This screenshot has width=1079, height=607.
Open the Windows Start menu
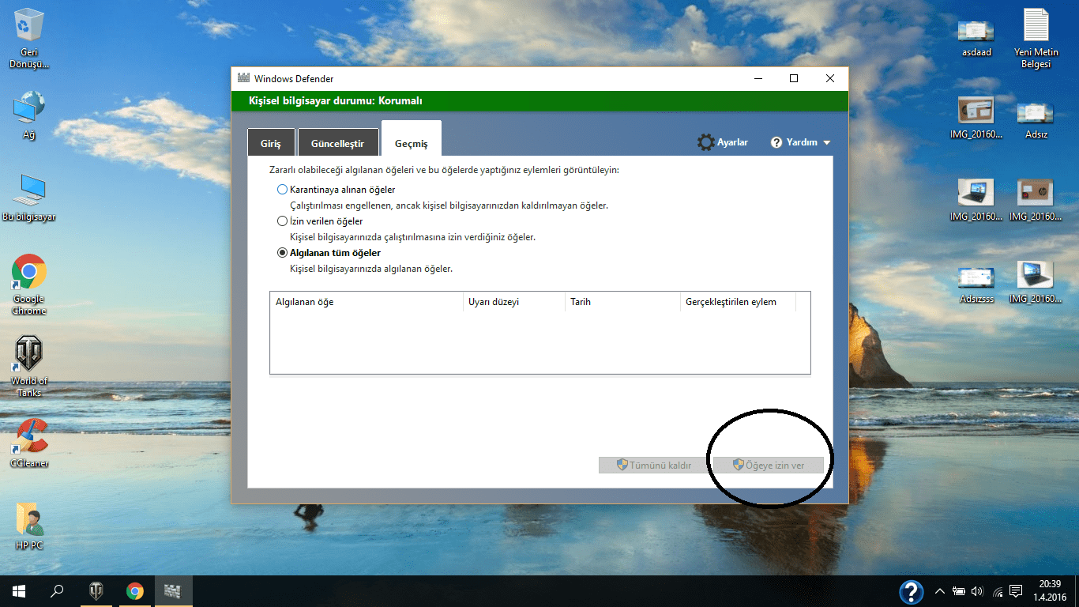[x=19, y=591]
